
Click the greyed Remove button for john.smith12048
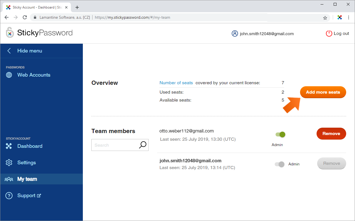point(332,163)
